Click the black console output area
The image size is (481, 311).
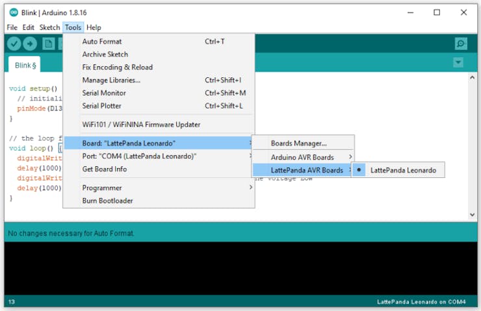pyautogui.click(x=240, y=268)
